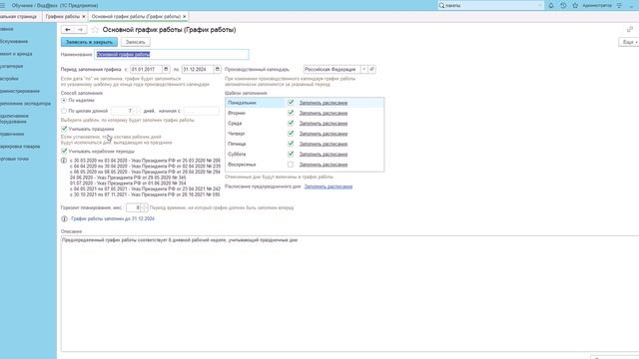Open the Справочники section in the sidebar
Viewport: 639px width, 359px height.
pos(12,134)
